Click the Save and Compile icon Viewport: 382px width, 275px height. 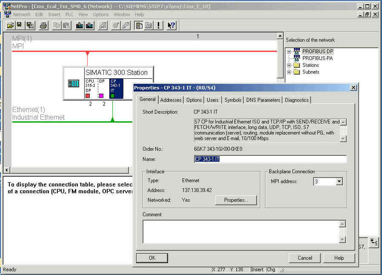pos(31,26)
